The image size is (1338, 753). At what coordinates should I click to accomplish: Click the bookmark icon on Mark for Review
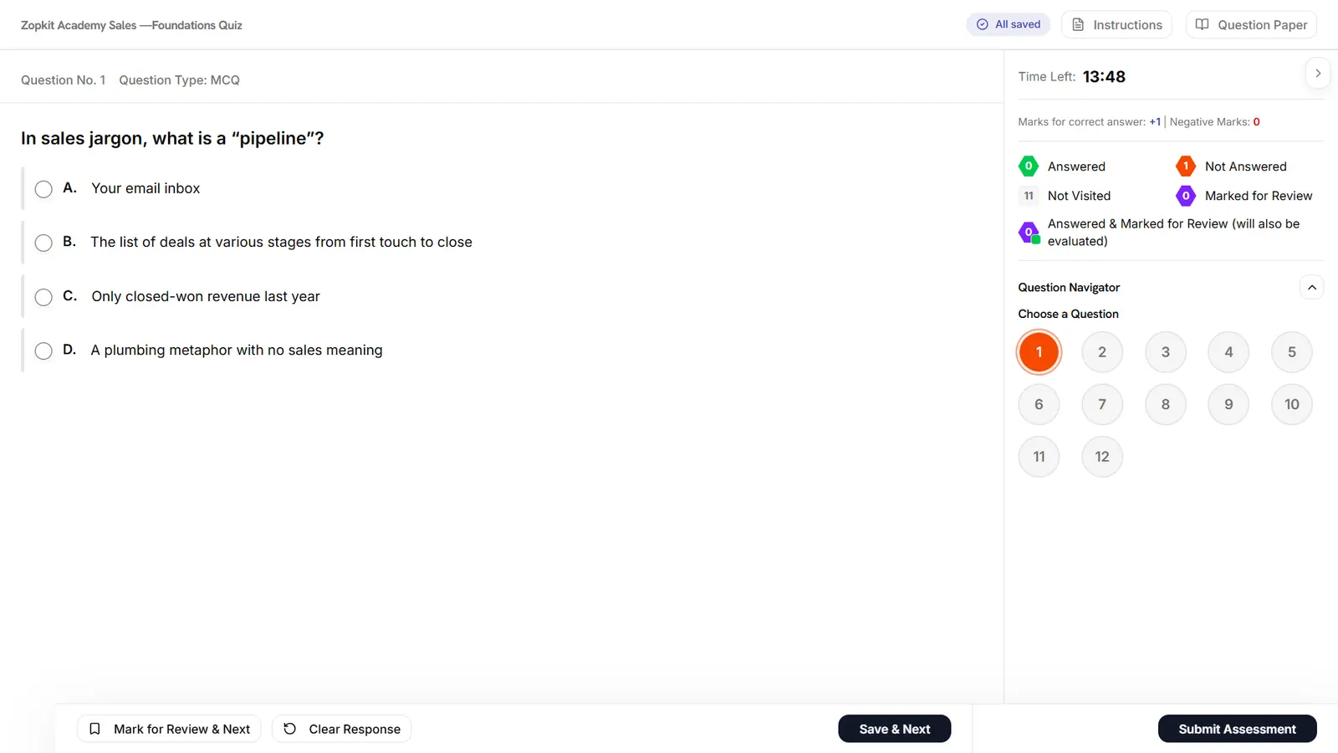(94, 729)
